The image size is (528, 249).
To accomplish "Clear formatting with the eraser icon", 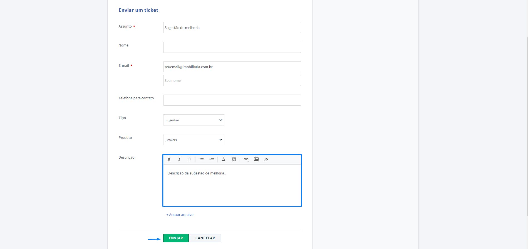I will point(266,159).
